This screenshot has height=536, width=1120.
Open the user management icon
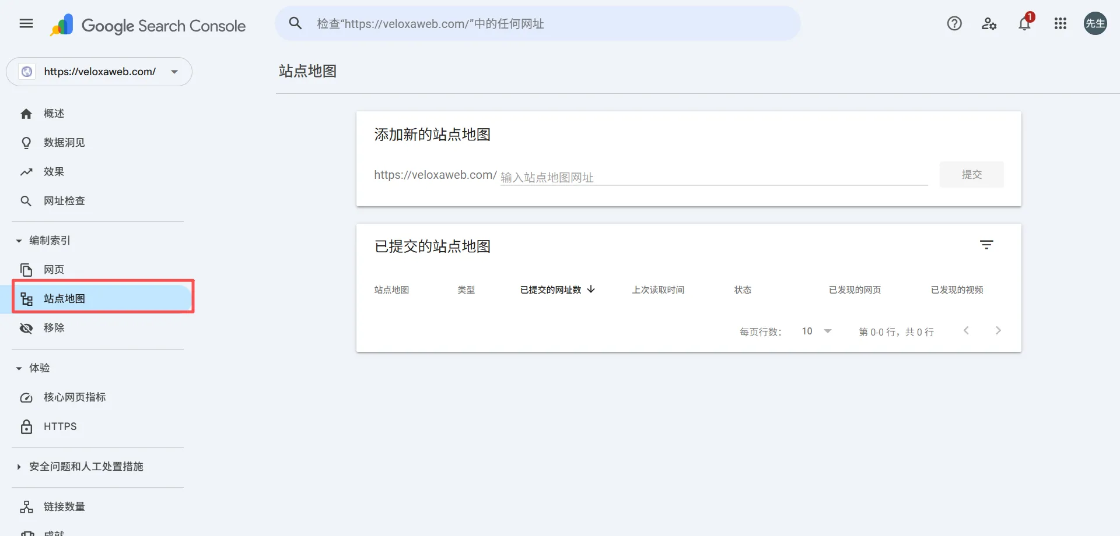click(x=989, y=23)
